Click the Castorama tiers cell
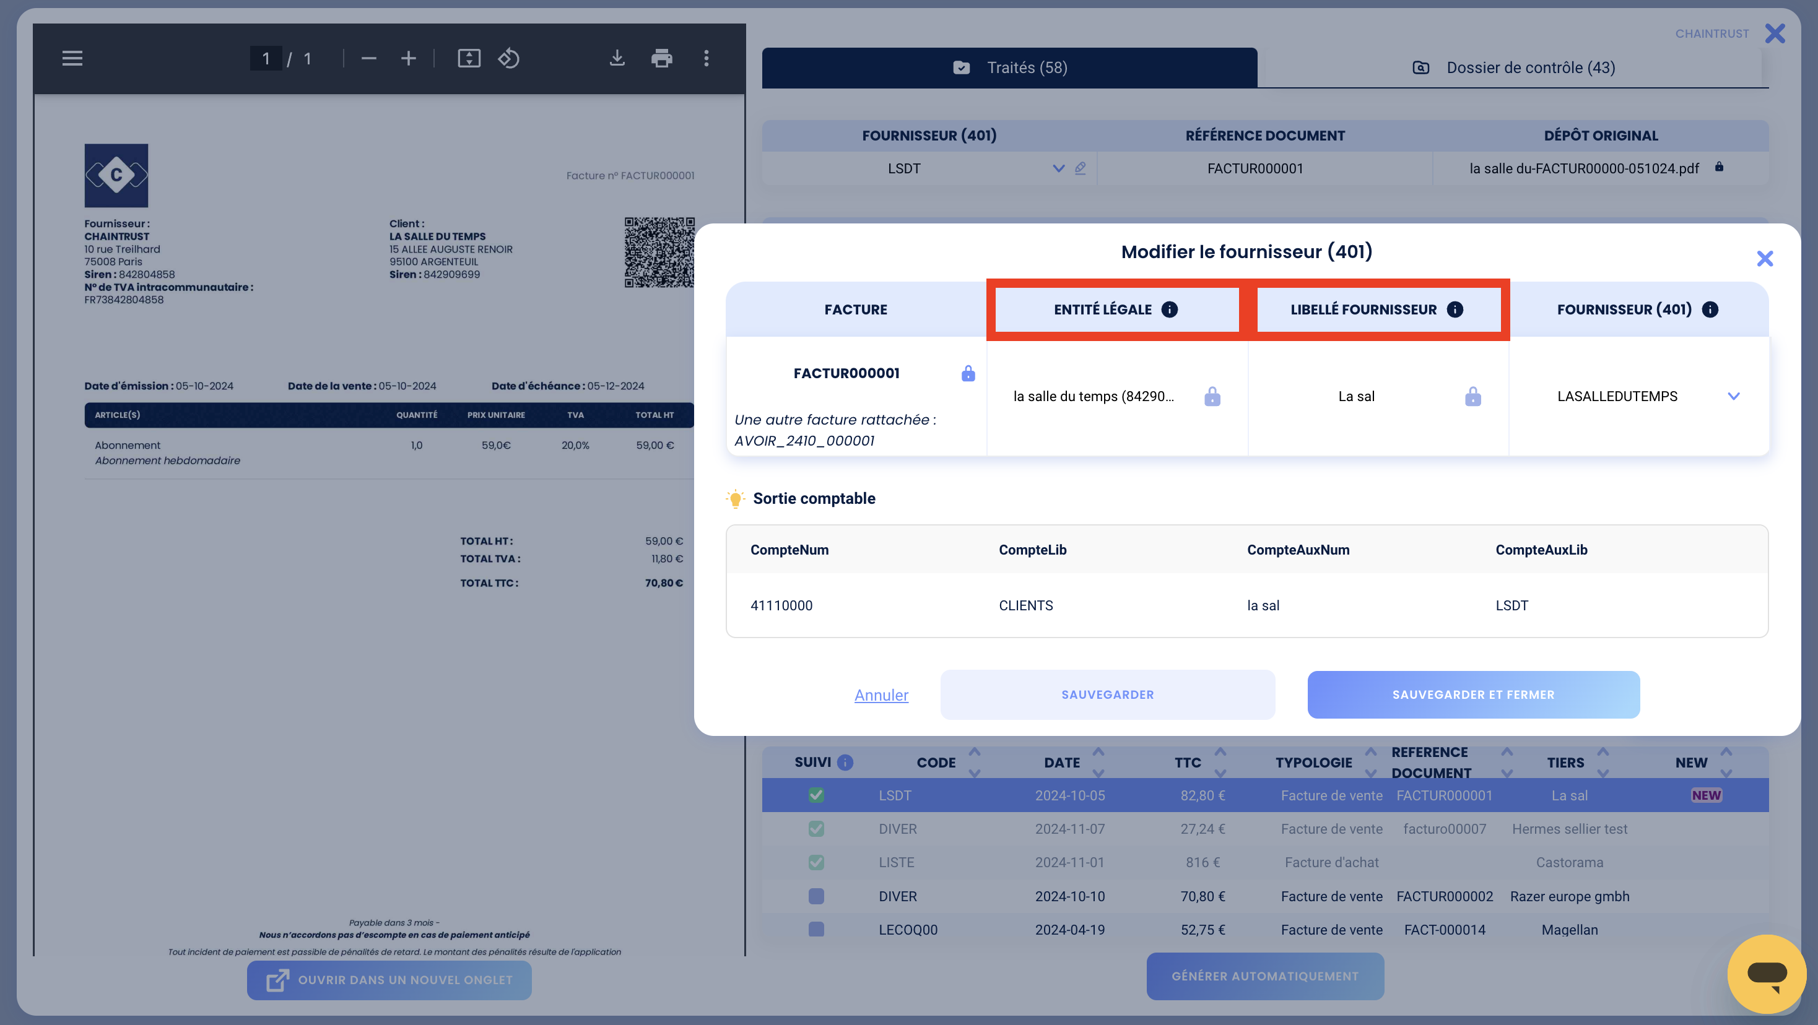The image size is (1818, 1025). 1570,863
